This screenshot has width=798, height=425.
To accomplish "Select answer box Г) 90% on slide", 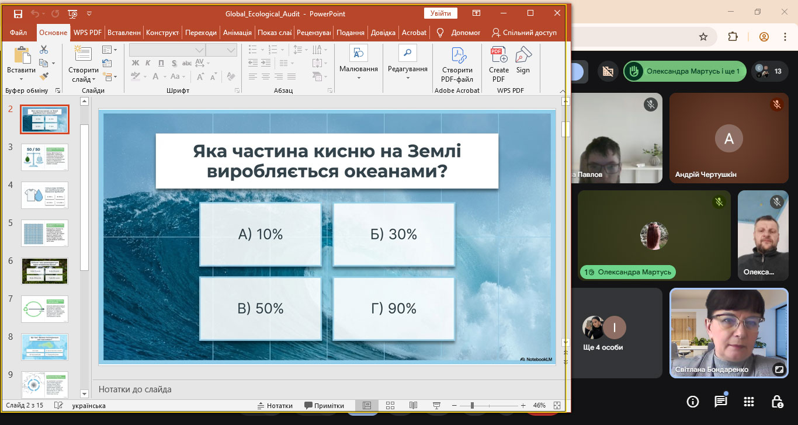I will click(394, 309).
